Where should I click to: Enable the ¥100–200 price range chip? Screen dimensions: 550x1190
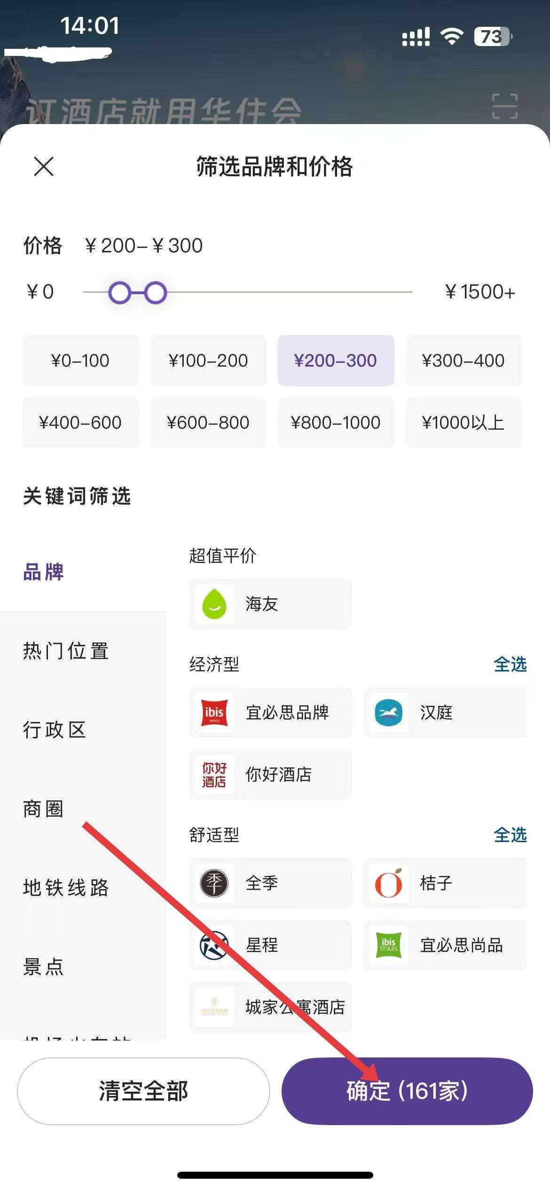coord(208,360)
